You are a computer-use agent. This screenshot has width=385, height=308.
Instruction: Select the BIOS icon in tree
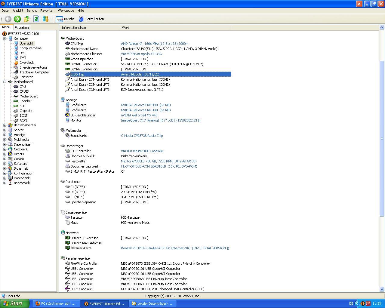(16, 115)
